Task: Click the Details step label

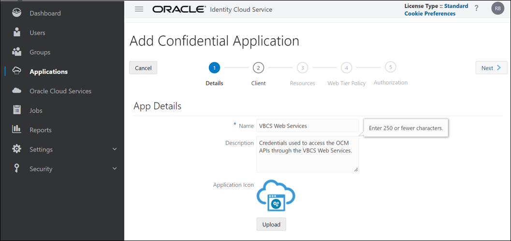Action: pyautogui.click(x=215, y=83)
